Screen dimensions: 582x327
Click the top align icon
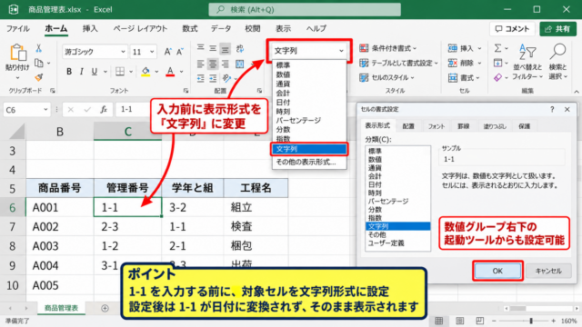click(x=200, y=48)
